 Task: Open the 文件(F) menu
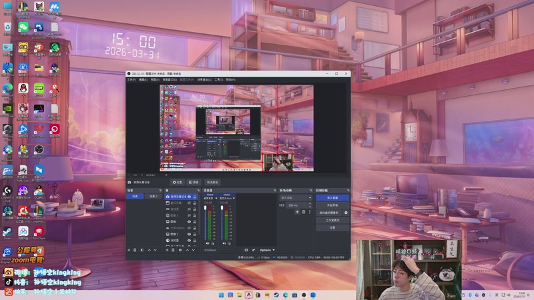click(131, 79)
